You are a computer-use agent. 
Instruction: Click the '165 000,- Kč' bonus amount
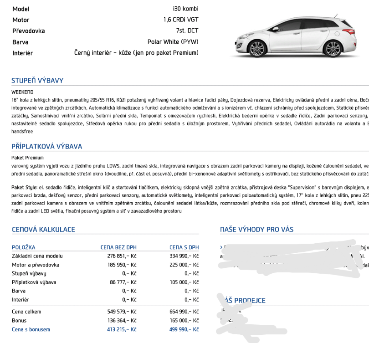tap(184, 321)
